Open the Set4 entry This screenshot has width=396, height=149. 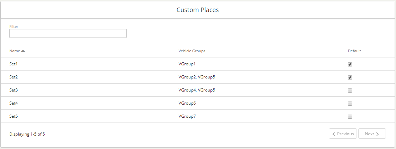(13, 103)
